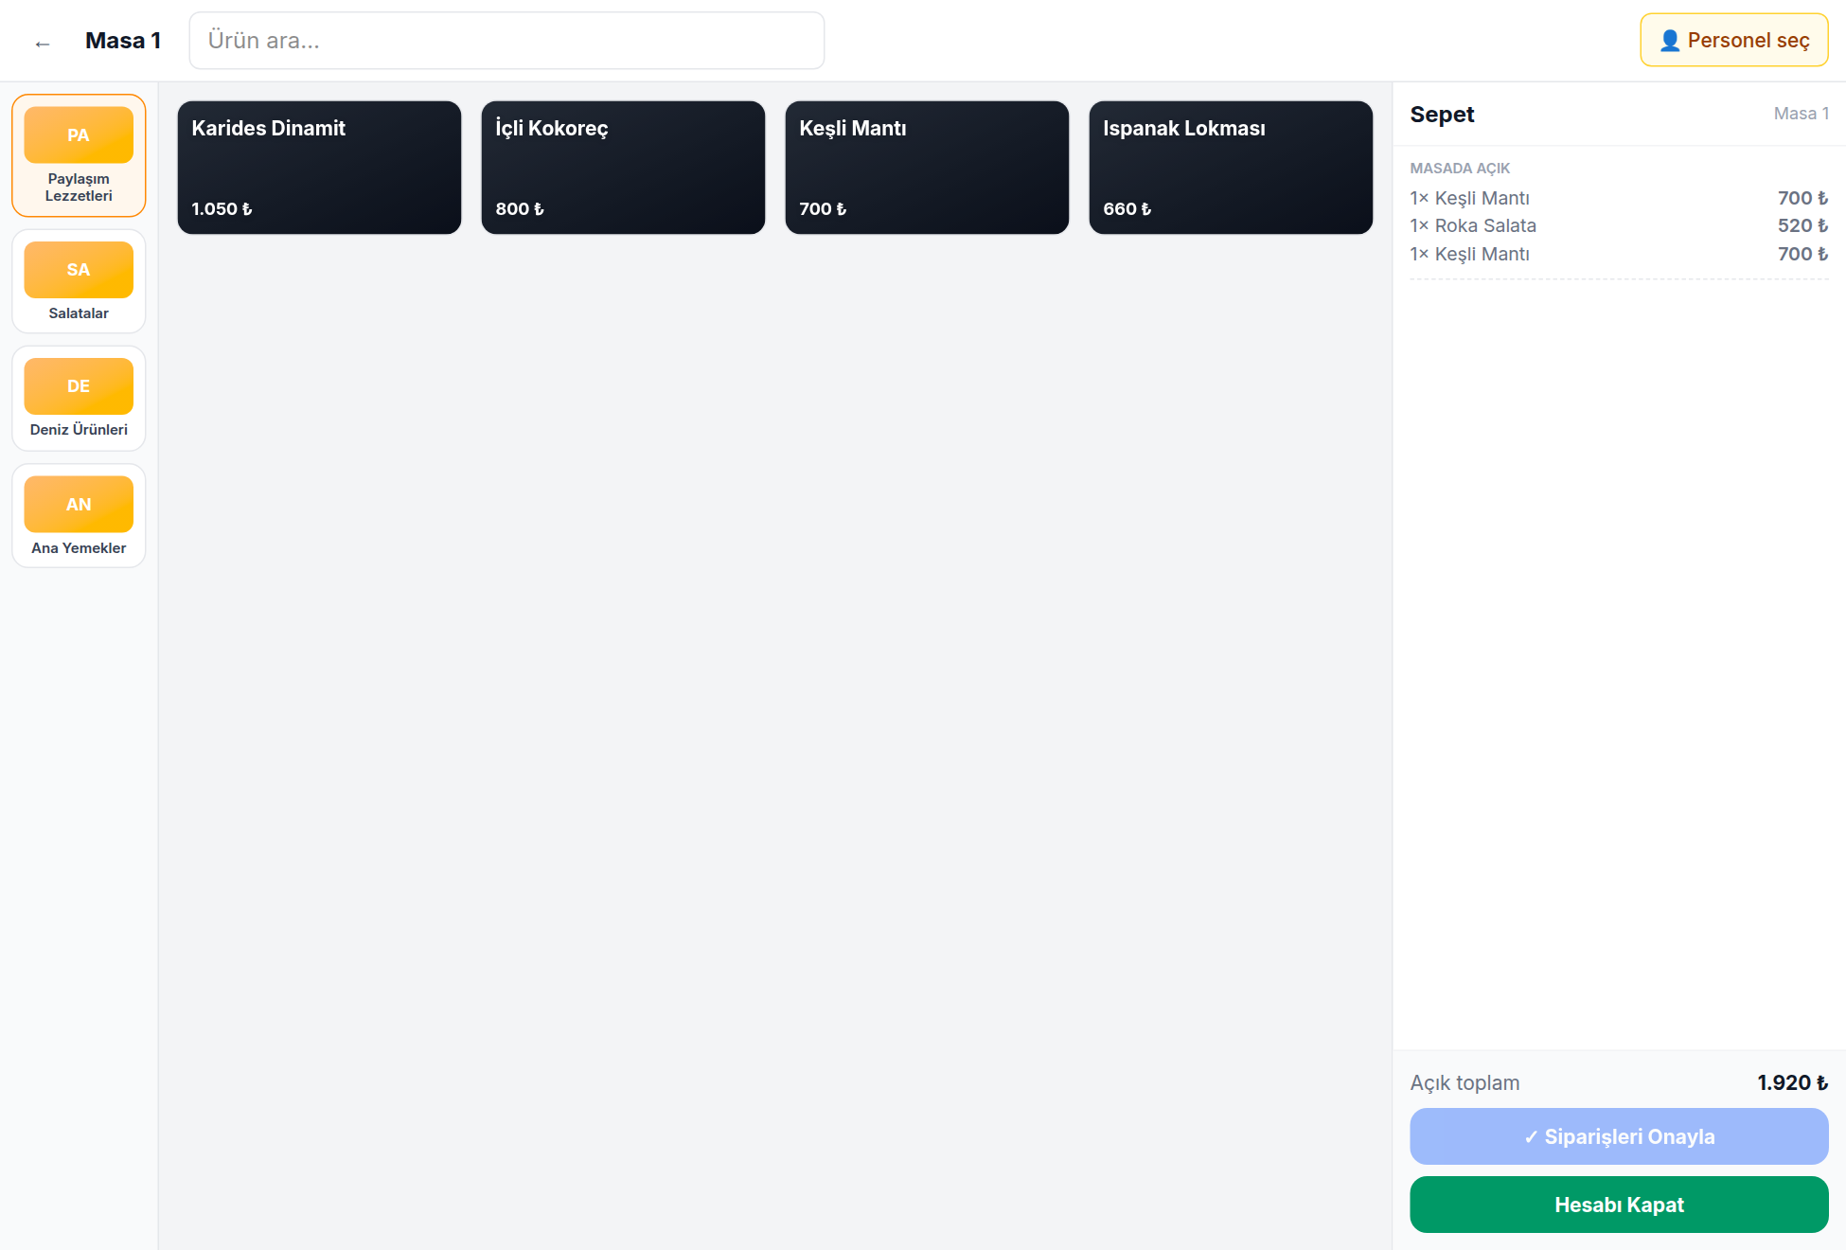The height and width of the screenshot is (1250, 1846).
Task: Select the DE Deniz Ürünleri category
Action: click(x=79, y=398)
